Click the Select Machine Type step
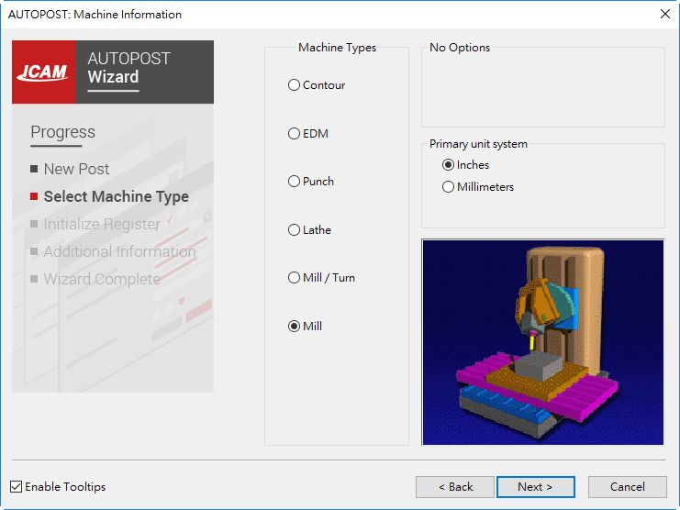The width and height of the screenshot is (680, 510). pos(116,196)
